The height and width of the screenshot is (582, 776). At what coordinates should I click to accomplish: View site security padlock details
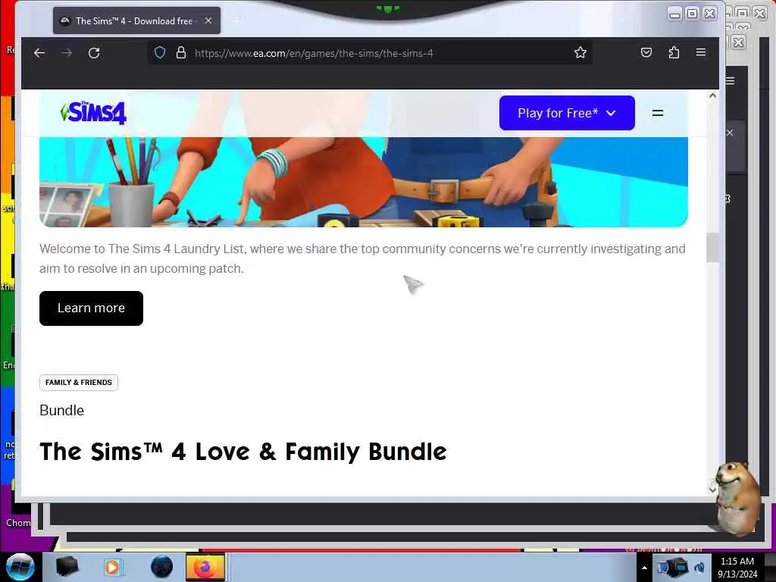181,52
